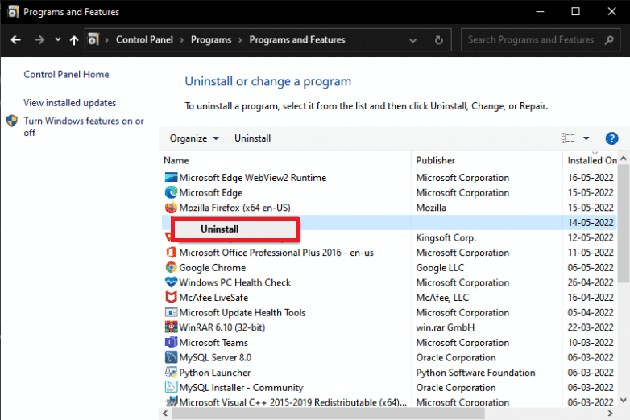Click the vertical scrollbar up arrow
Screen dimensions: 630x420
[624, 159]
